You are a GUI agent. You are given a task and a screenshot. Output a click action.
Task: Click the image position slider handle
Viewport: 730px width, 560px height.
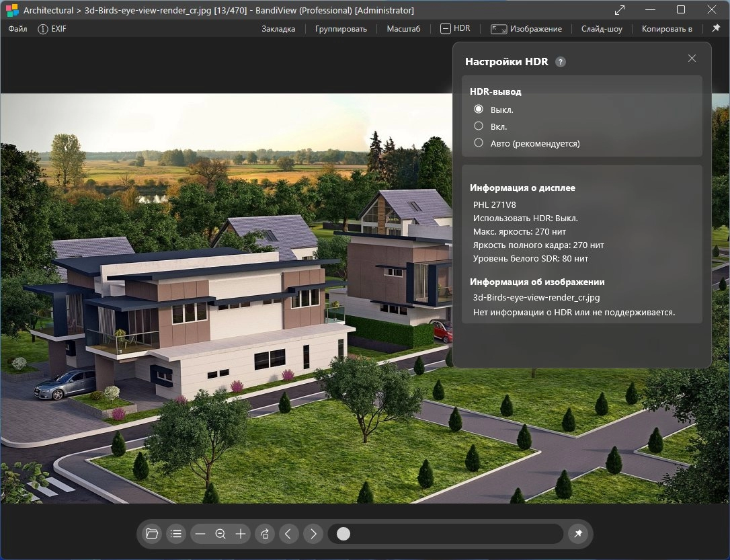[x=343, y=534]
